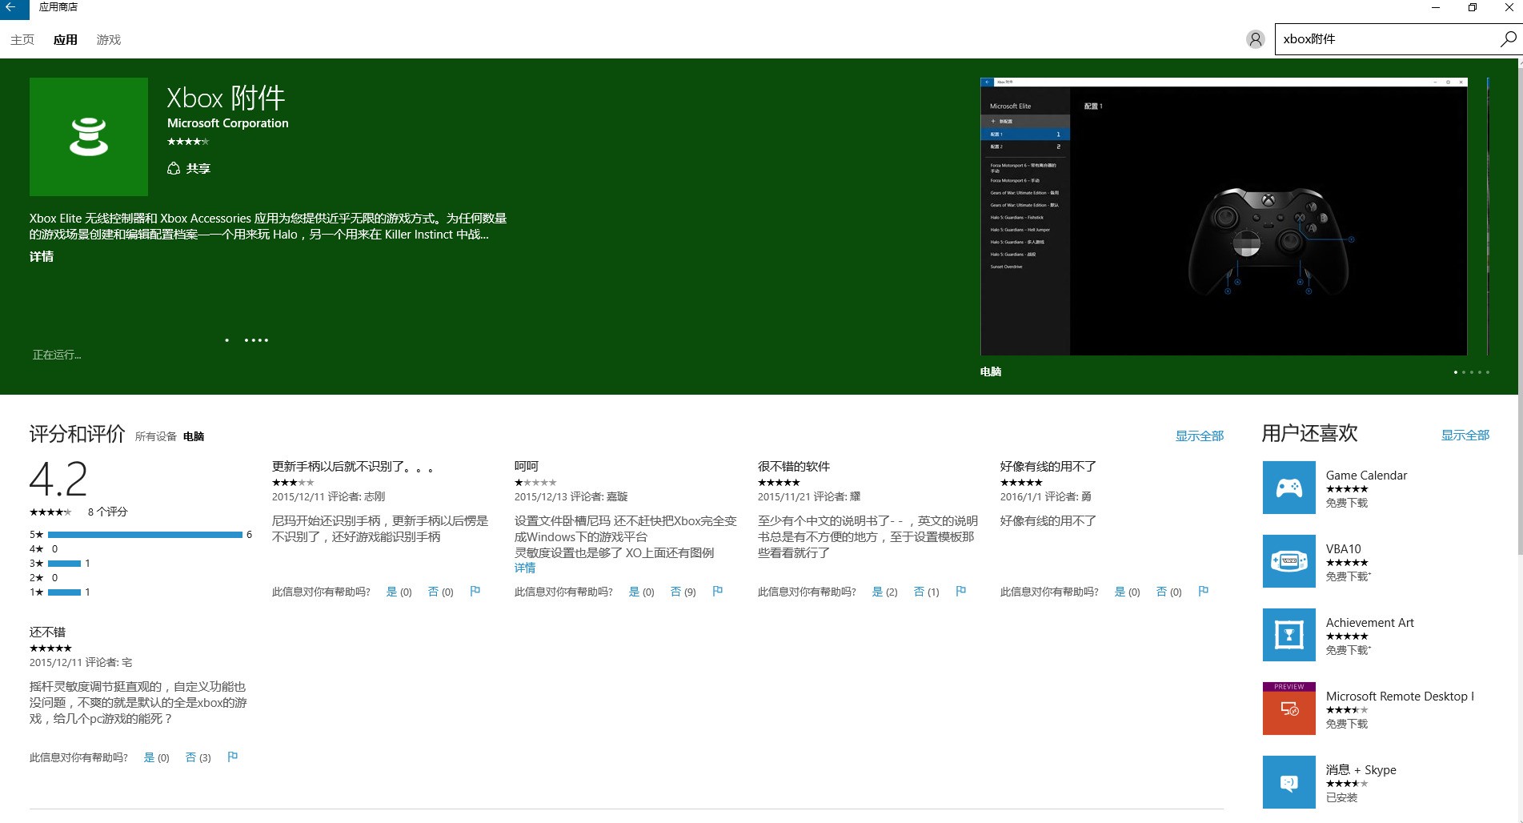Vote 是 (2) on 很不错的软件 review
1523x823 pixels.
884,592
